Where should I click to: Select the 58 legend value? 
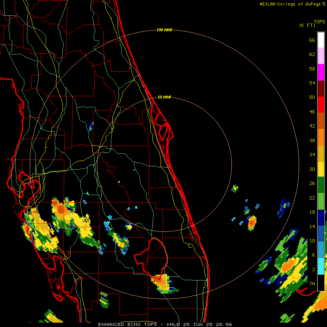point(312,69)
